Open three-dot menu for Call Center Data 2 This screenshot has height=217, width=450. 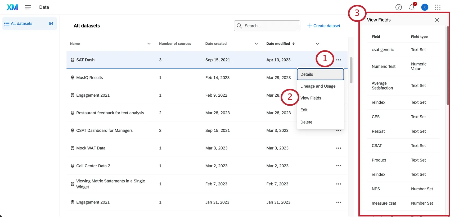pyautogui.click(x=339, y=166)
